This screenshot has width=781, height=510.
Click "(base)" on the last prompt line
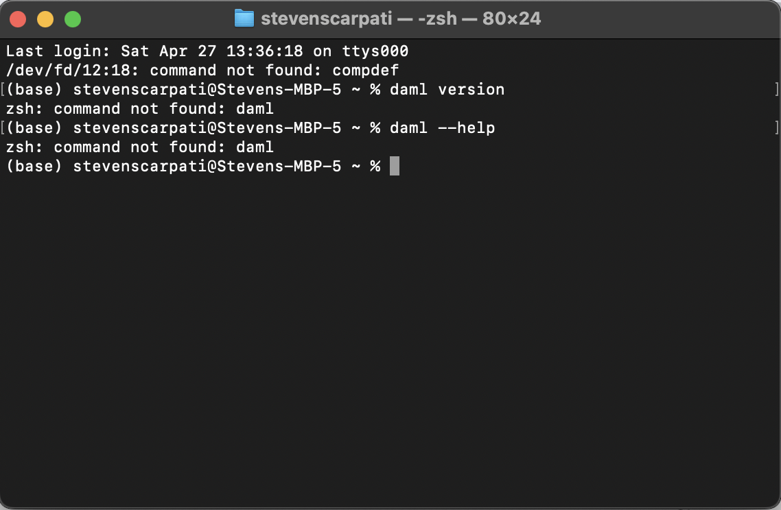[x=34, y=166]
